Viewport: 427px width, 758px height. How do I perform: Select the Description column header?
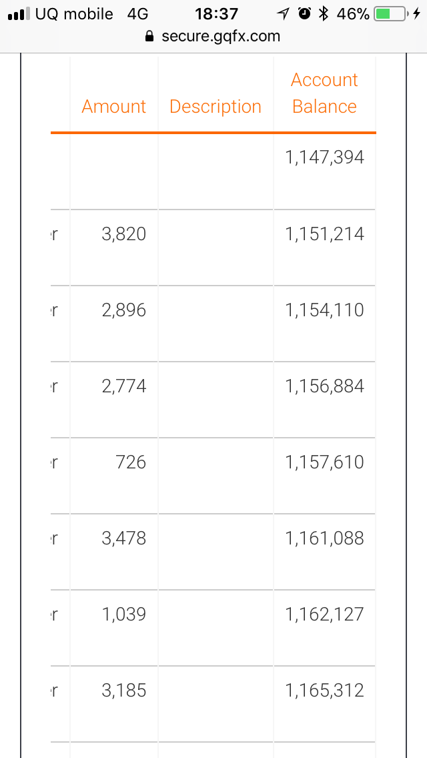[x=216, y=107]
